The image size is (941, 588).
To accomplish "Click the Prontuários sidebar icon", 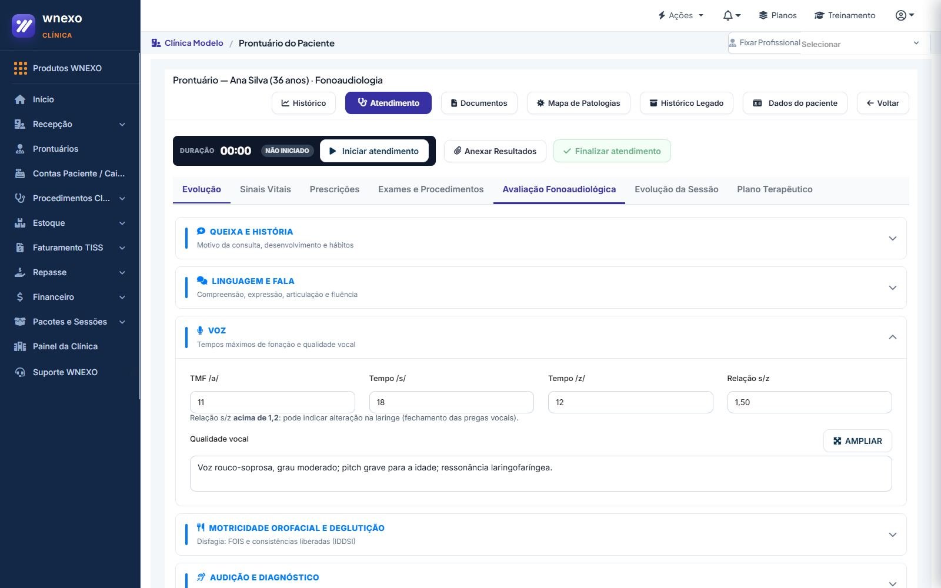I will 20,149.
